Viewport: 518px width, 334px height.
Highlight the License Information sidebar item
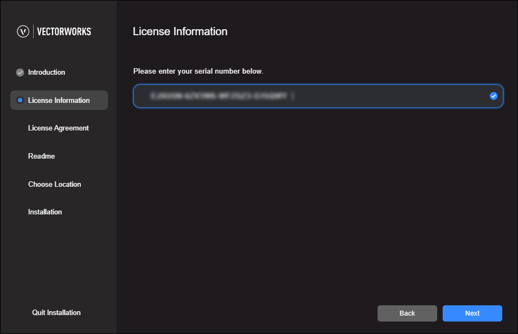59,100
